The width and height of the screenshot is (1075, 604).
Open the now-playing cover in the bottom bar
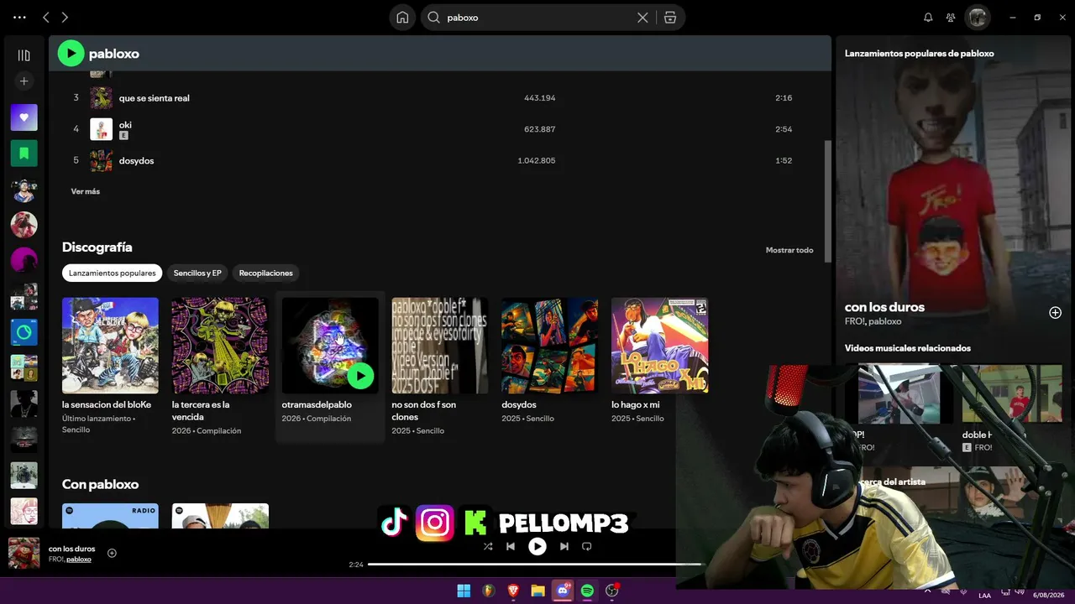pyautogui.click(x=24, y=554)
